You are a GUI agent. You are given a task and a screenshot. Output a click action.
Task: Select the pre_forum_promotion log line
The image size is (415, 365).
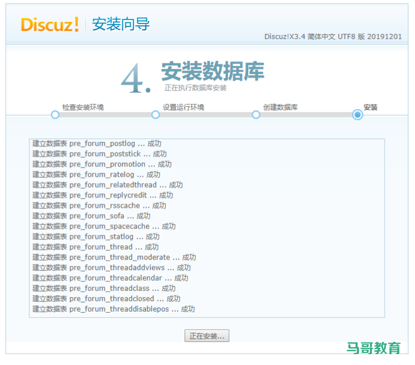click(x=102, y=164)
